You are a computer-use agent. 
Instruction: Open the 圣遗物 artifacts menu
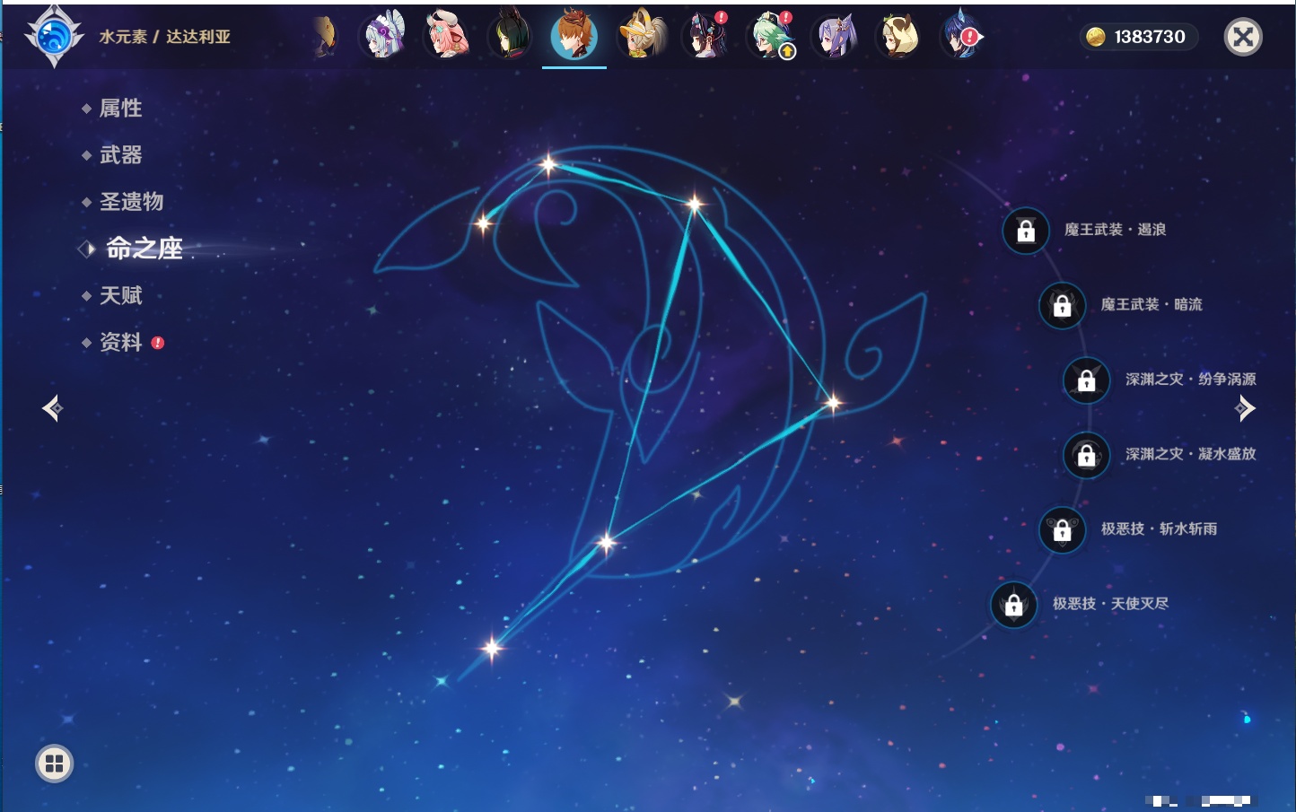(x=132, y=202)
